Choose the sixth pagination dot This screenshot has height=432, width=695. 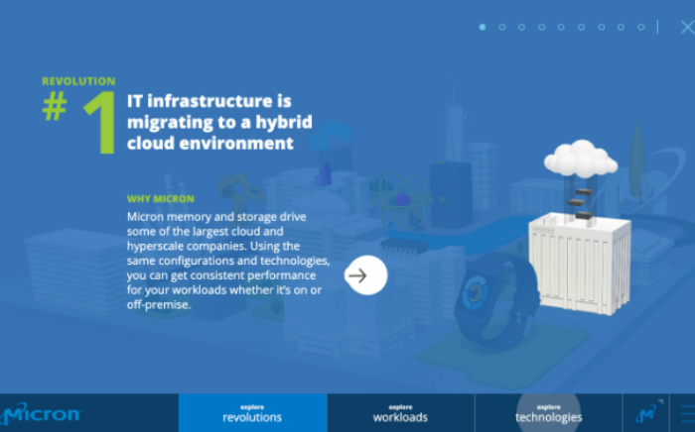tap(581, 27)
